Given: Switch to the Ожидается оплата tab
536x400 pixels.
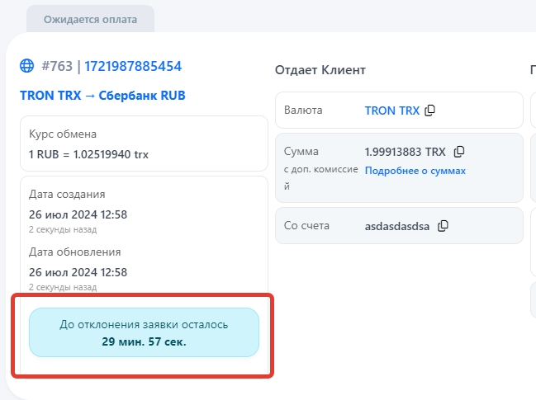Looking at the screenshot, I should click(91, 18).
